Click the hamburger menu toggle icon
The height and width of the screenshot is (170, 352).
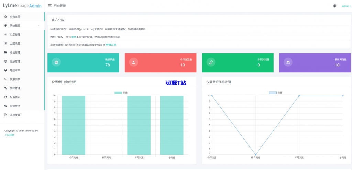pos(50,6)
